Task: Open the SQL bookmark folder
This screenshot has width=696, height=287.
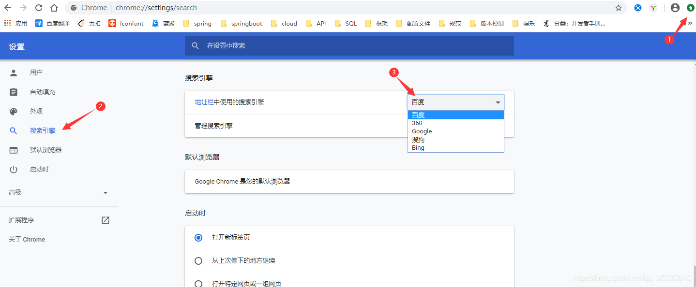Action: point(346,23)
